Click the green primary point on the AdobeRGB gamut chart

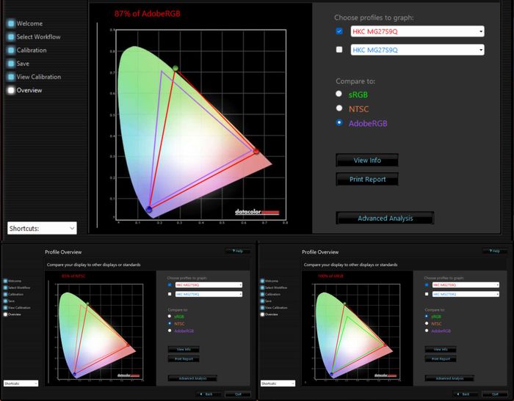175,68
